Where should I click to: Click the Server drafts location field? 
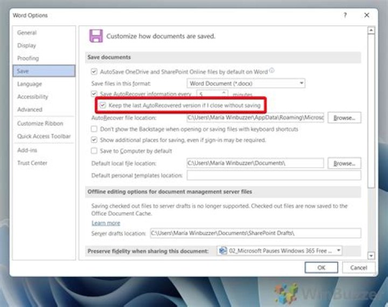[x=255, y=233]
